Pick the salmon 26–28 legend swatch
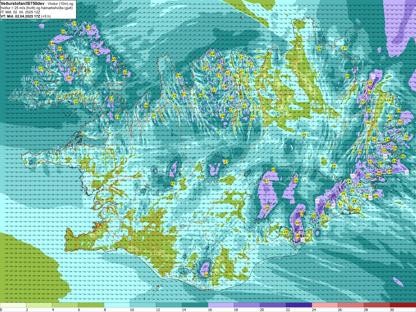 tap(351, 305)
